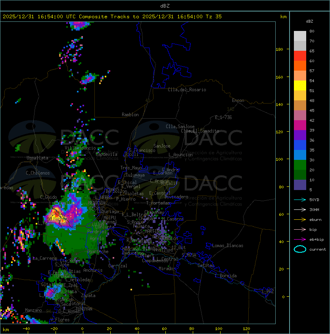Image resolution: width=330 pixels, height=334 pixels.
Task: Click the 'Zapata' map label
Action: pyautogui.click(x=88, y=296)
